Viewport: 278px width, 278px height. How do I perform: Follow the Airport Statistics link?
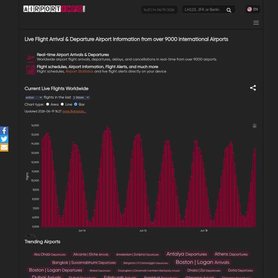point(79,71)
